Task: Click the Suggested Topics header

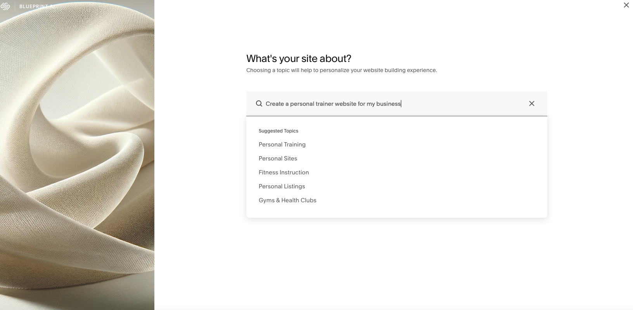Action: coord(278,131)
